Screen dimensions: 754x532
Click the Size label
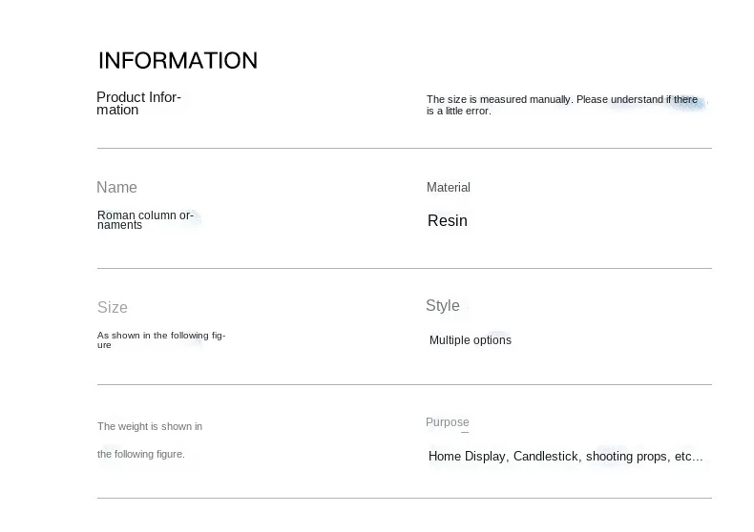click(x=113, y=307)
